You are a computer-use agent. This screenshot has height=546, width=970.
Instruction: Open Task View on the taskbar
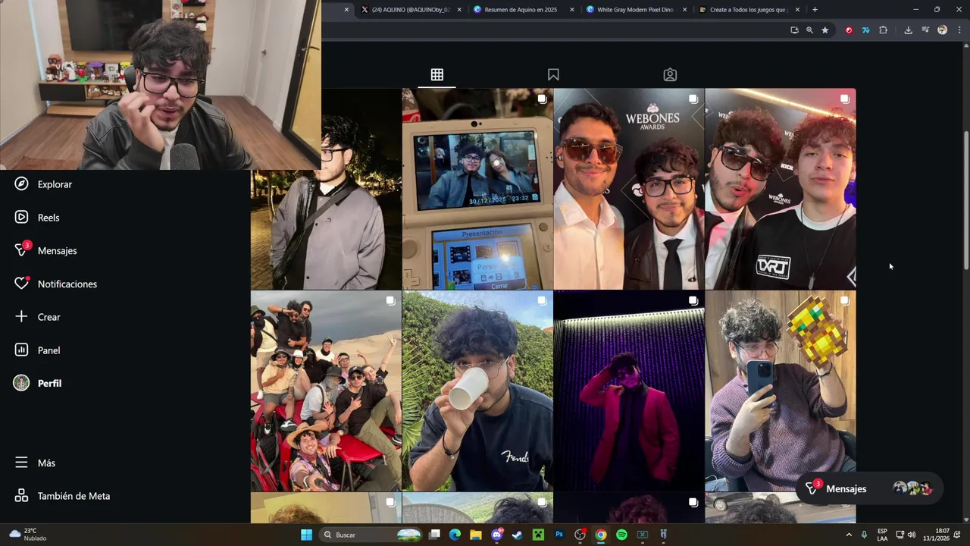click(x=434, y=535)
